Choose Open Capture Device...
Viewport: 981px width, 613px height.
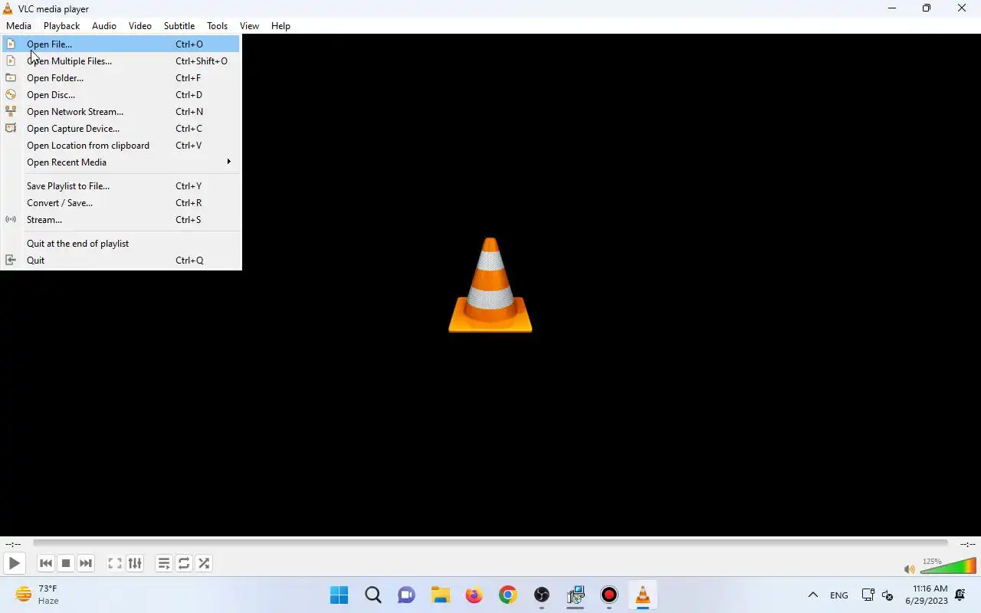[x=121, y=129]
